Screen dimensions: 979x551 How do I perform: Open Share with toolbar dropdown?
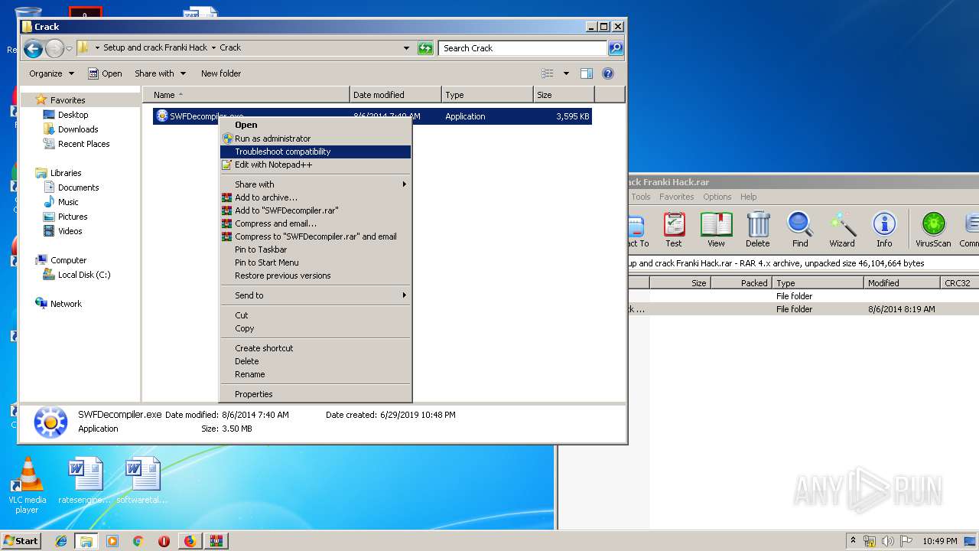point(160,73)
